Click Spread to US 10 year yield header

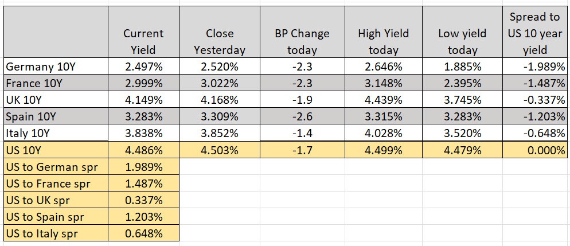pyautogui.click(x=535, y=33)
